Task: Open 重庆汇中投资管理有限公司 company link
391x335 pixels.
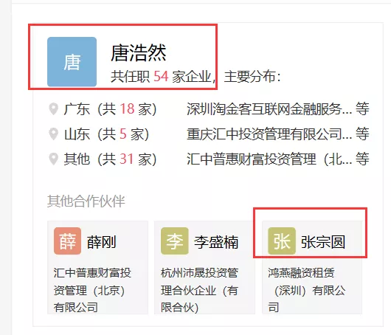Action: [269, 134]
